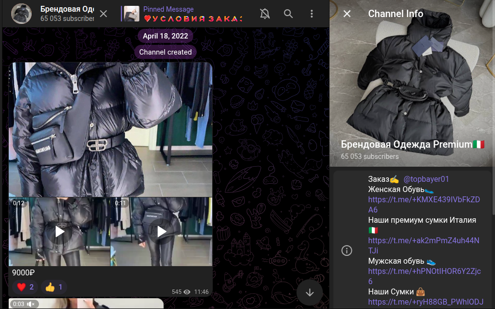495x309 pixels.
Task: Mute channel notifications with bell icon
Action: [x=265, y=14]
